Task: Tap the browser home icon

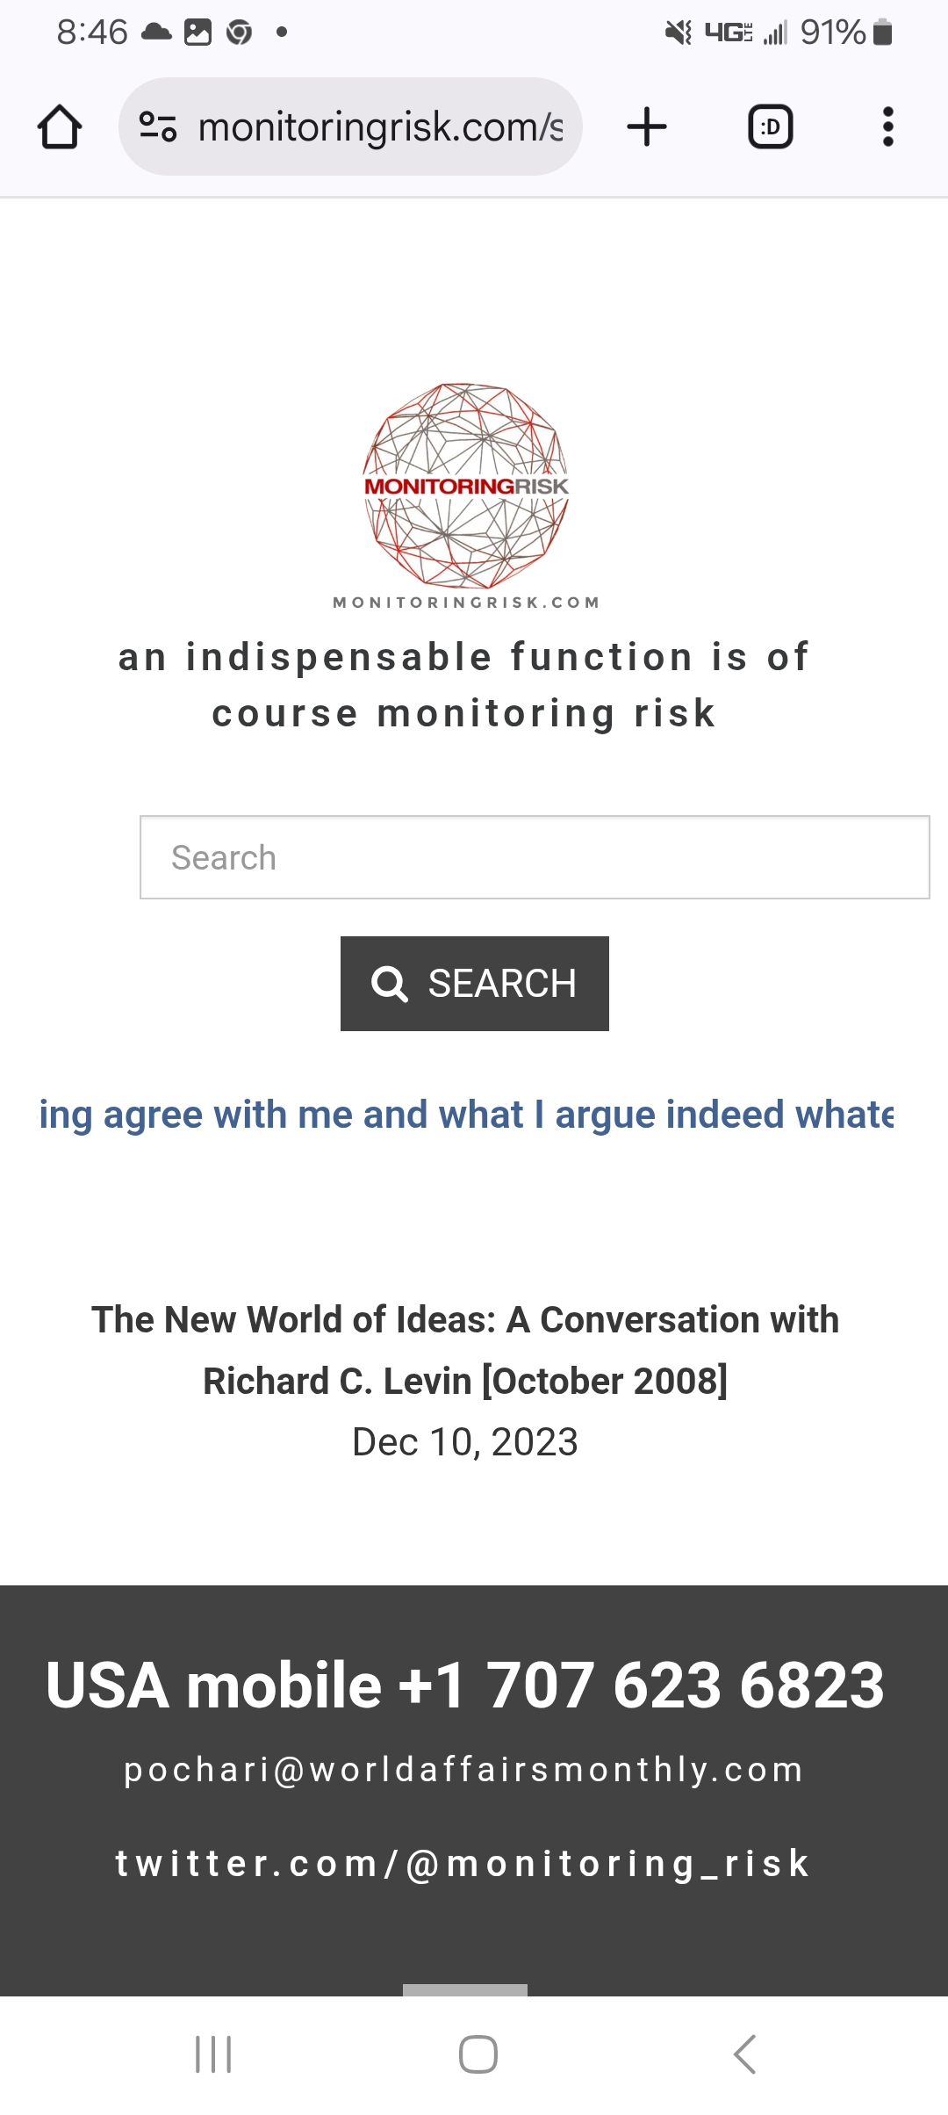Action: [x=60, y=127]
